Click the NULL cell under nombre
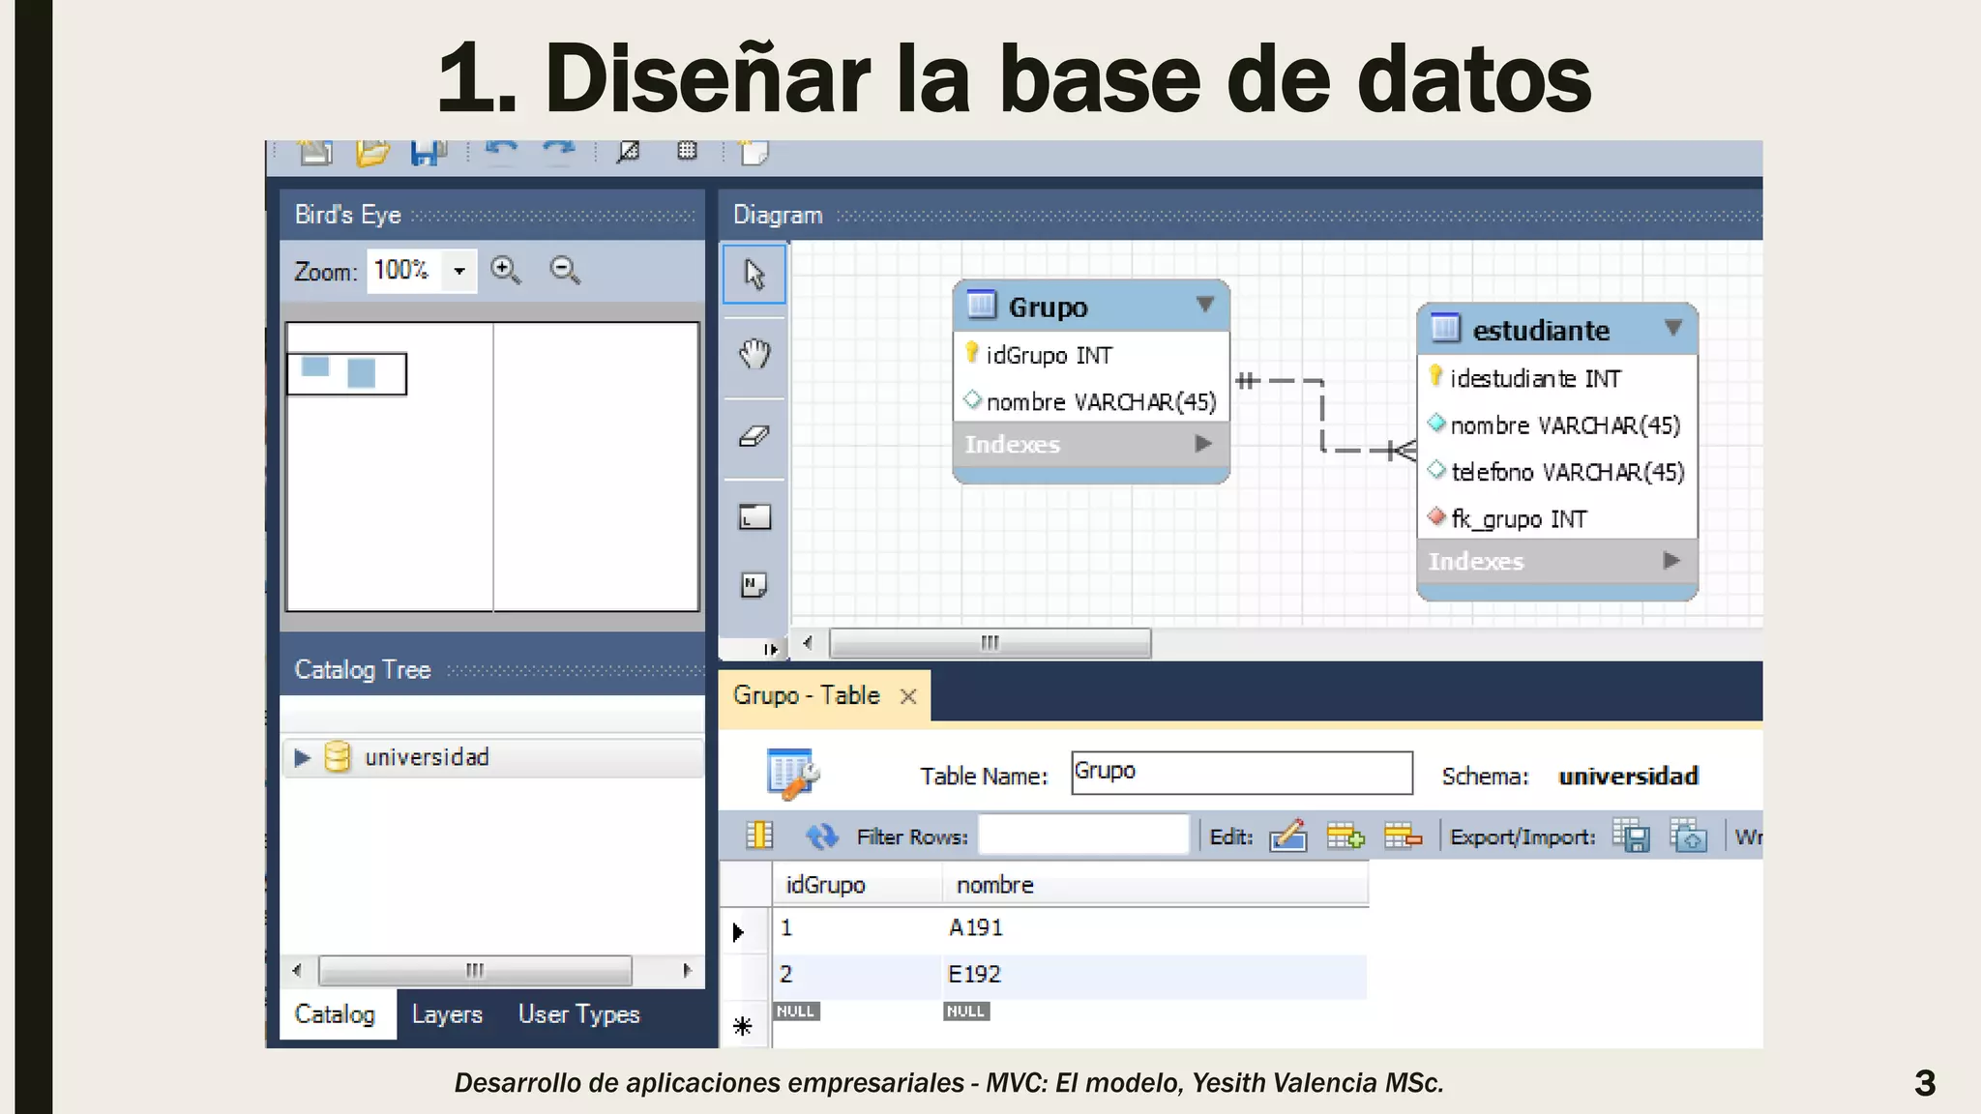 click(966, 1011)
